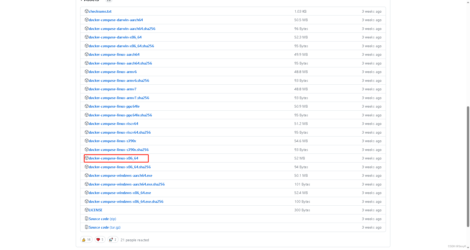The height and width of the screenshot is (250, 470).
Task: Click the package icon beside docker-compose-linux-x86_64
Action: (x=87, y=158)
